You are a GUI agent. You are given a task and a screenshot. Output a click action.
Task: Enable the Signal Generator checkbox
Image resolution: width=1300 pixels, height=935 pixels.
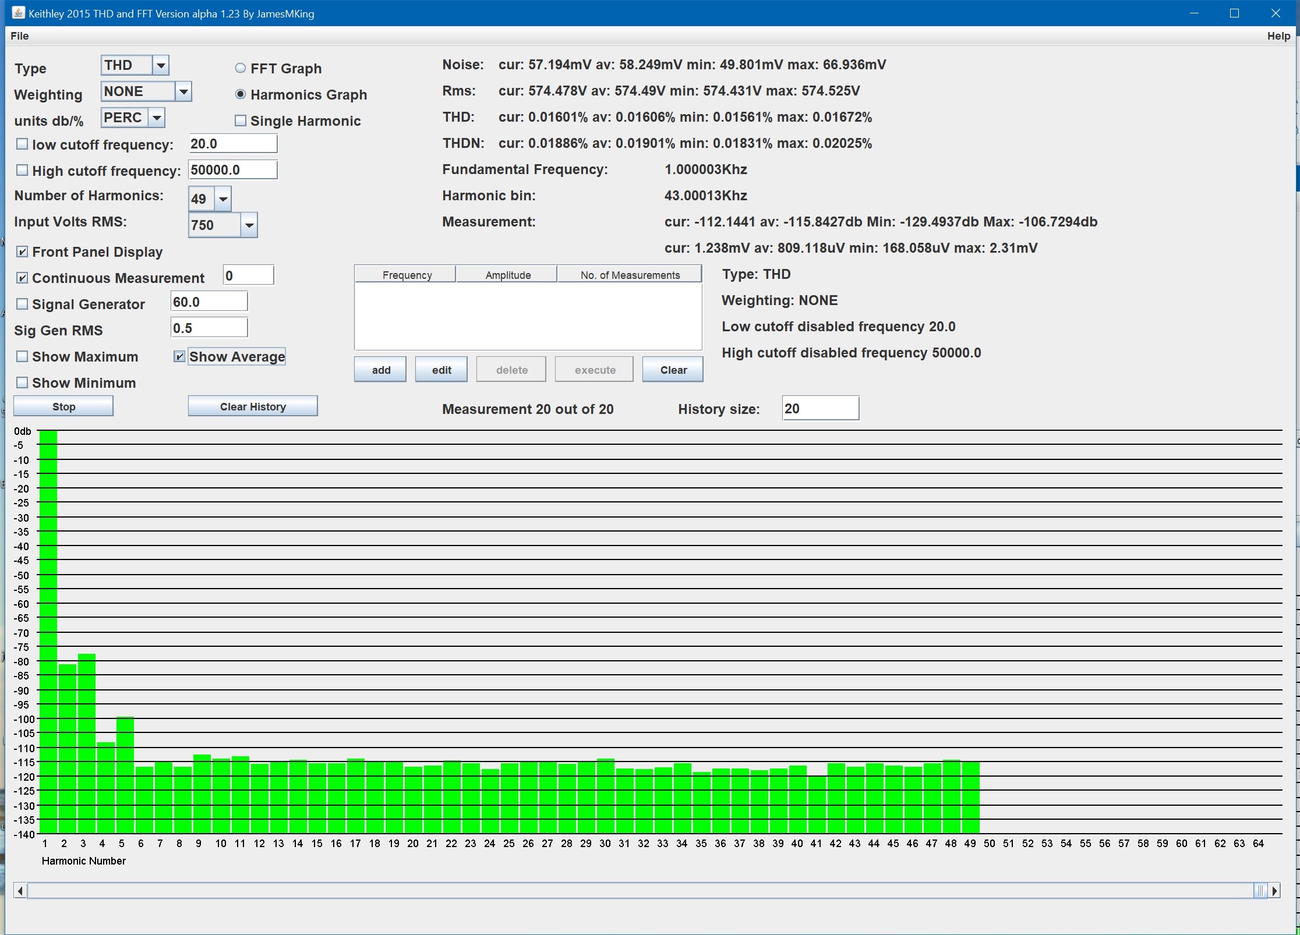(x=22, y=304)
